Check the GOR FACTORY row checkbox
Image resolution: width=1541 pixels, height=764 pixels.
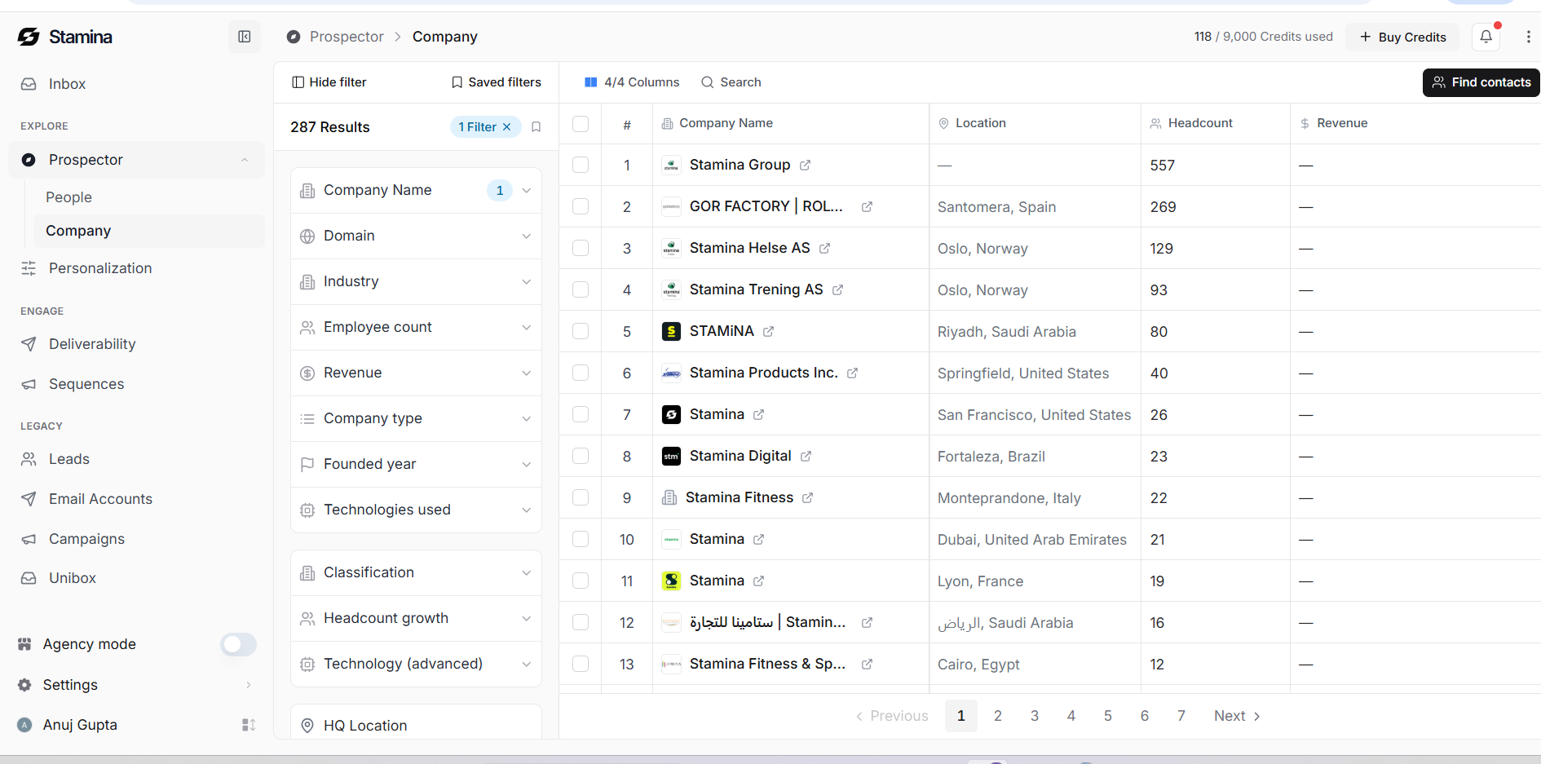(581, 207)
